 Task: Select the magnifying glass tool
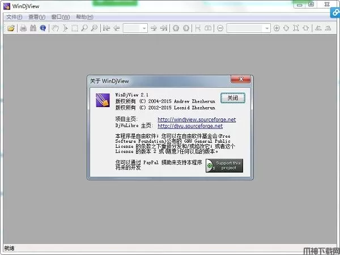84,28
